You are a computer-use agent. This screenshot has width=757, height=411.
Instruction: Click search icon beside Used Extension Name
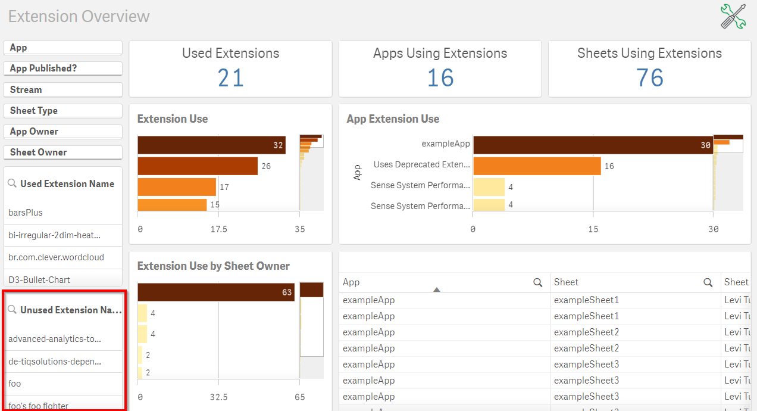point(12,184)
